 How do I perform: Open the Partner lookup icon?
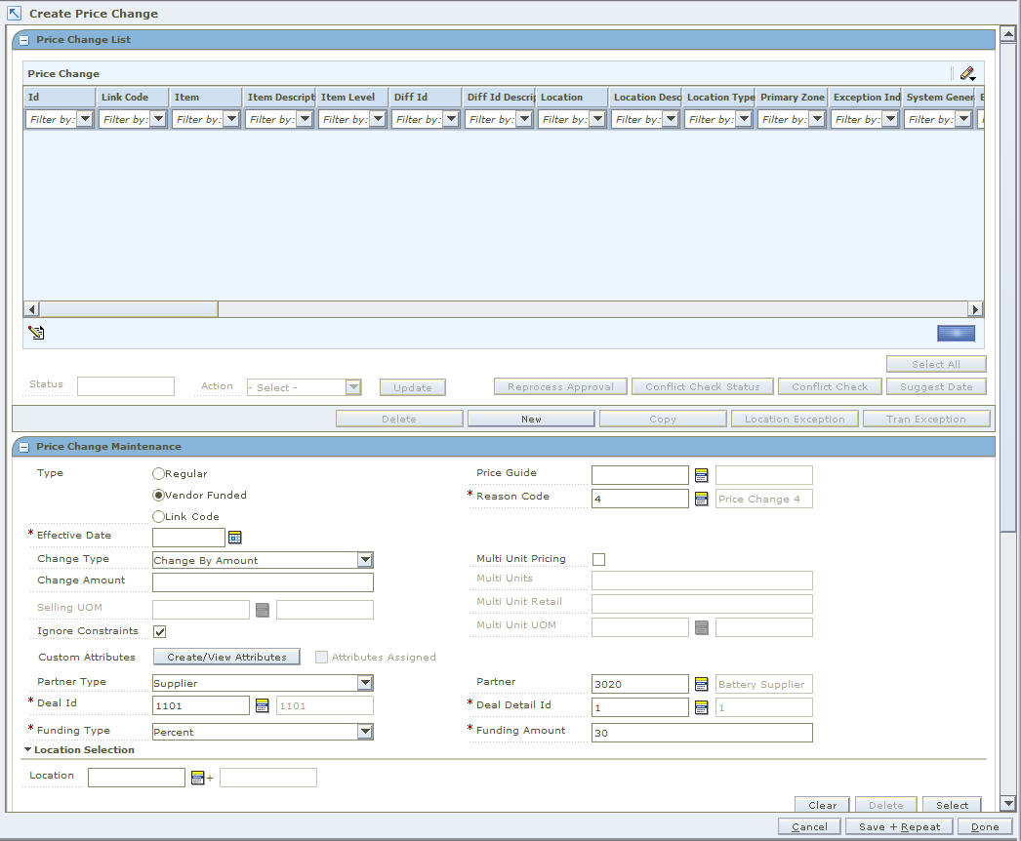701,684
